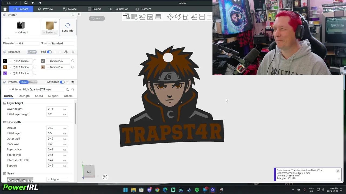Select the Move tool
346x194 pixels.
point(170,17)
